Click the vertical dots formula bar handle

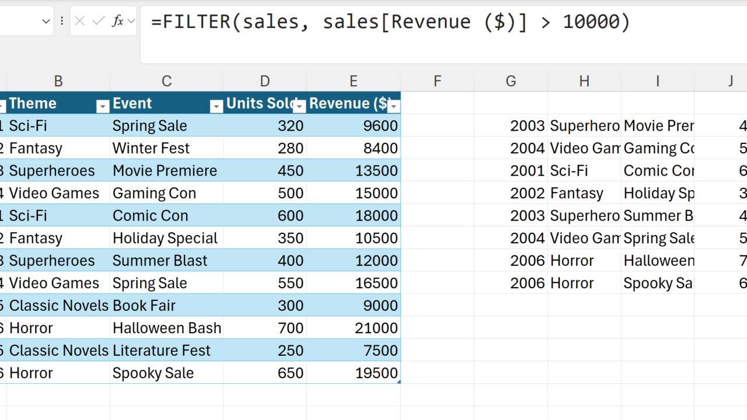coord(62,22)
